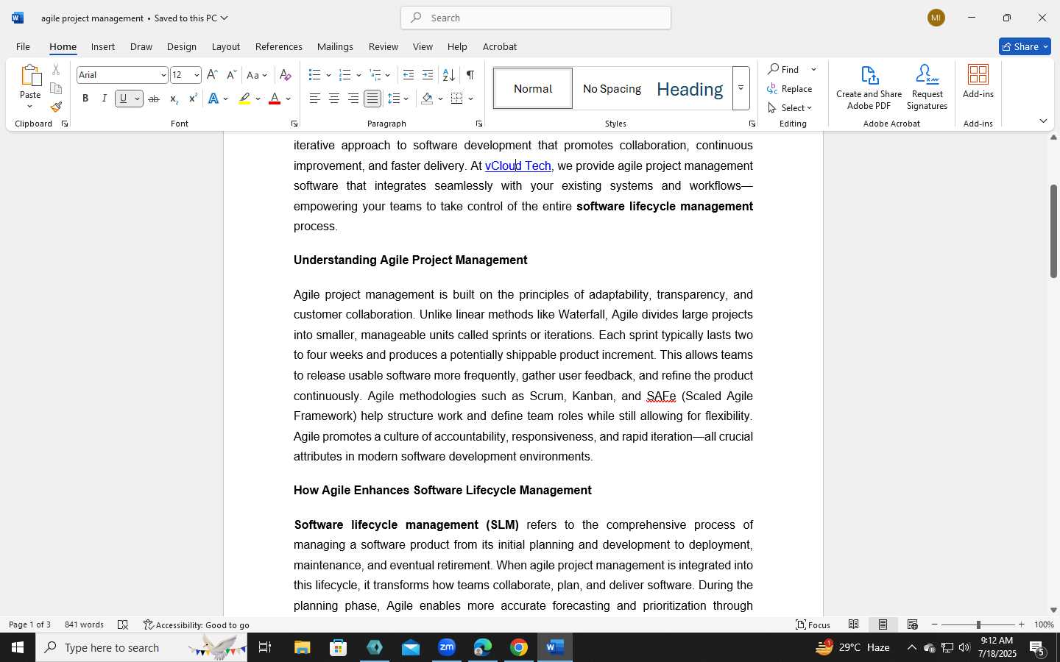Open the Borders dropdown arrow

[470, 99]
